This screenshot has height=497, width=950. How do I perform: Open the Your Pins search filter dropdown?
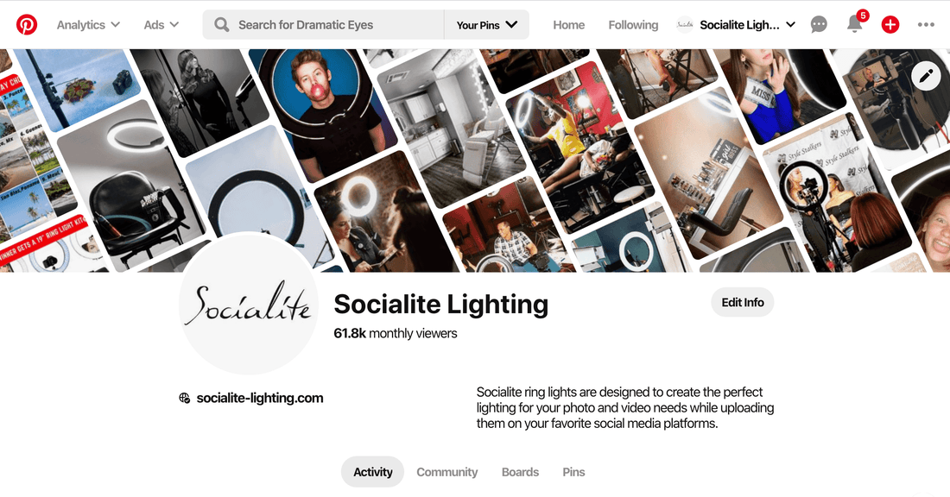(486, 25)
